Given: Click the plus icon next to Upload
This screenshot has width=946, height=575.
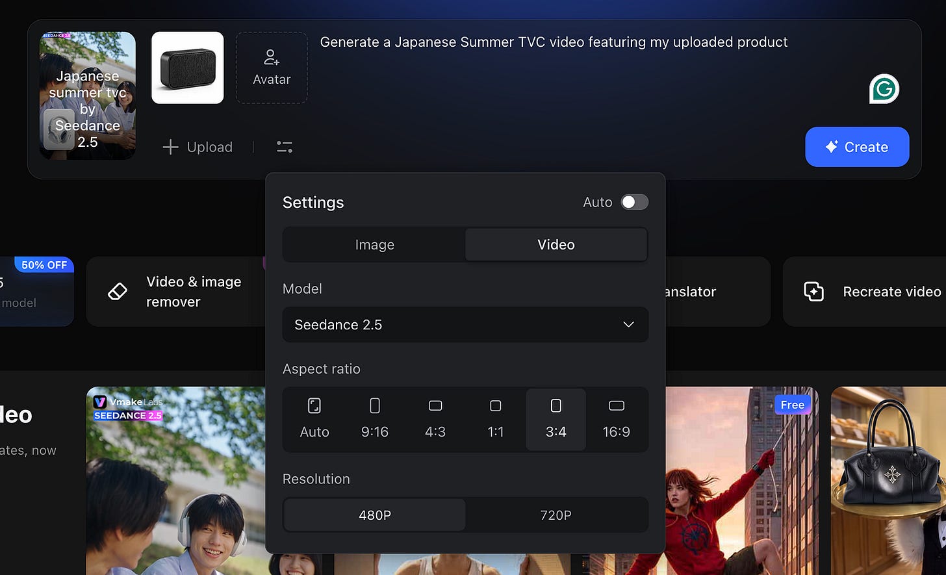Looking at the screenshot, I should tap(170, 147).
